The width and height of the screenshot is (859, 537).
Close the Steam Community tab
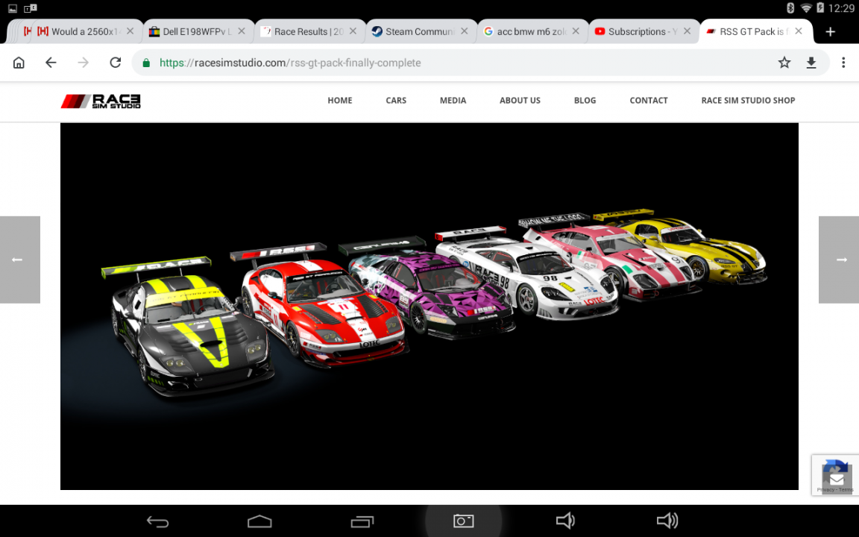[465, 31]
